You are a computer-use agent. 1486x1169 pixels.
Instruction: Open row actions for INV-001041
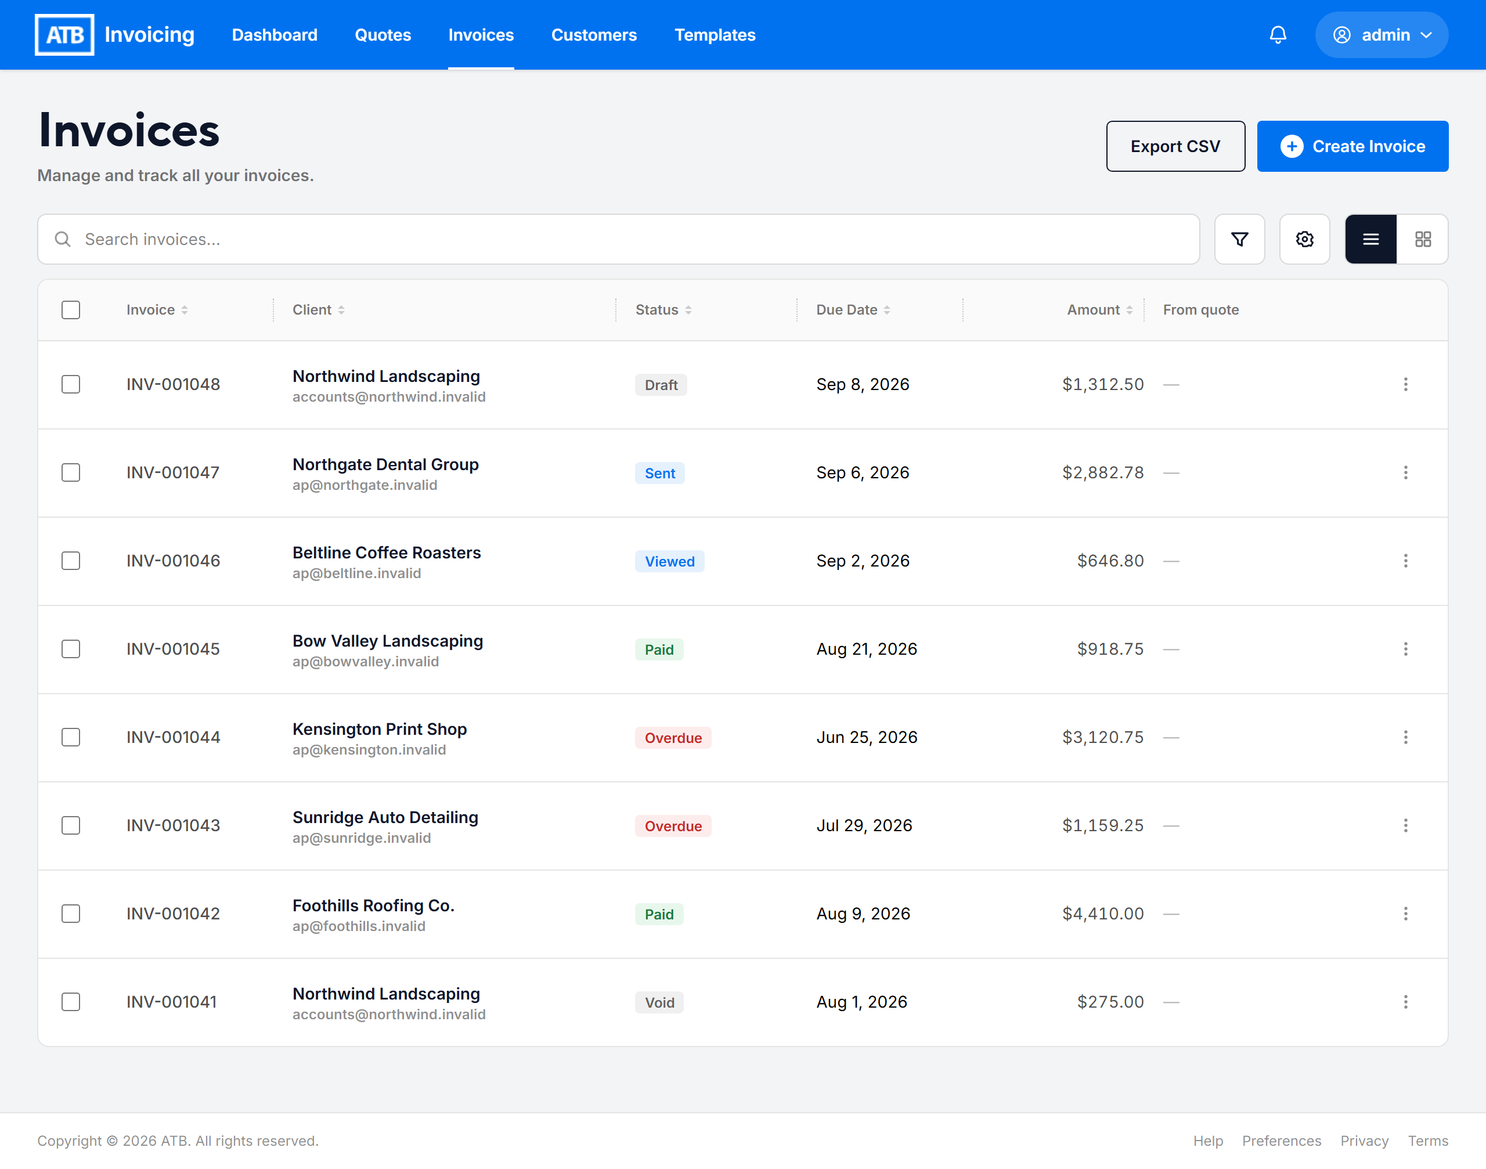pos(1406,1002)
